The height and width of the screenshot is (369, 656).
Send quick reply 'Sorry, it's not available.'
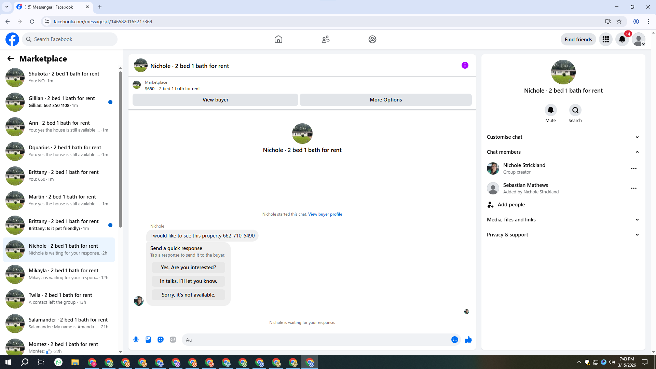[x=189, y=295]
